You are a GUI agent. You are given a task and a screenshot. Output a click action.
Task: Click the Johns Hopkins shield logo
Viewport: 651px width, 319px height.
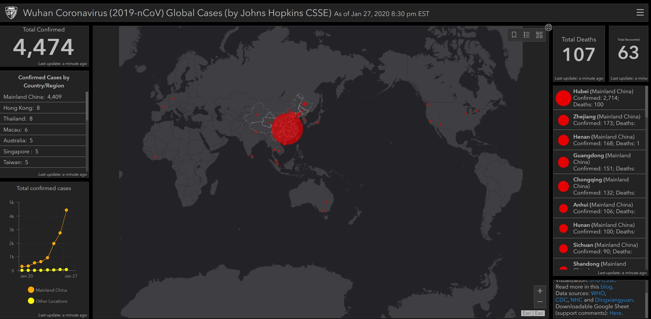(11, 13)
